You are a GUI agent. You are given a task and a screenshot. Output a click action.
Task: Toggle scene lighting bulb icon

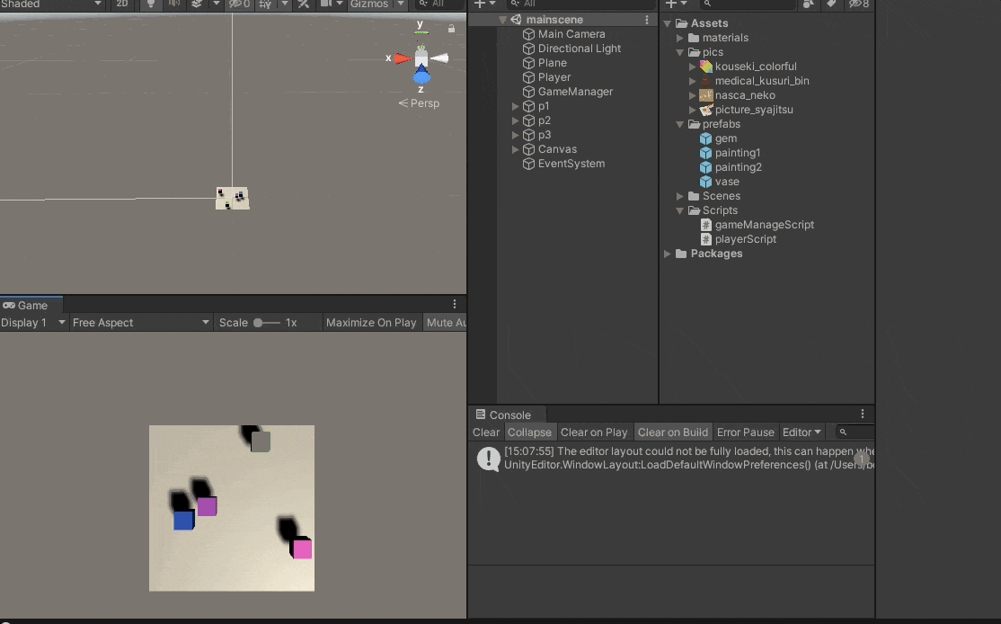[x=151, y=4]
